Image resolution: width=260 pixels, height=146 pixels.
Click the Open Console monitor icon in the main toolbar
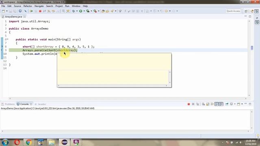click(x=20, y=11)
